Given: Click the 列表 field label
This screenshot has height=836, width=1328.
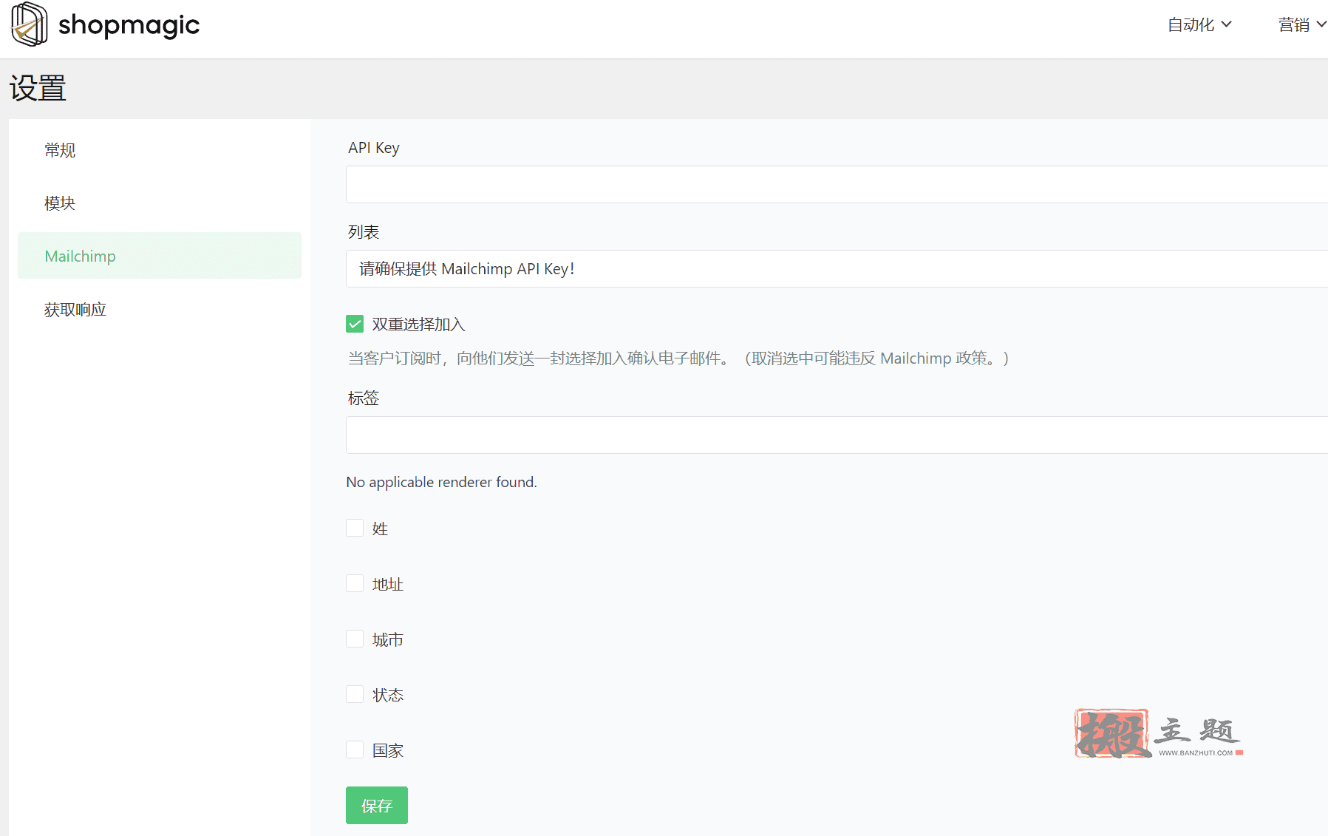Looking at the screenshot, I should pos(364,232).
